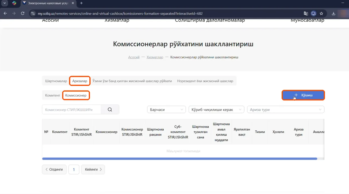Image resolution: width=349 pixels, height=194 pixels.
Task: View site information icon in address bar
Action: click(33, 13)
